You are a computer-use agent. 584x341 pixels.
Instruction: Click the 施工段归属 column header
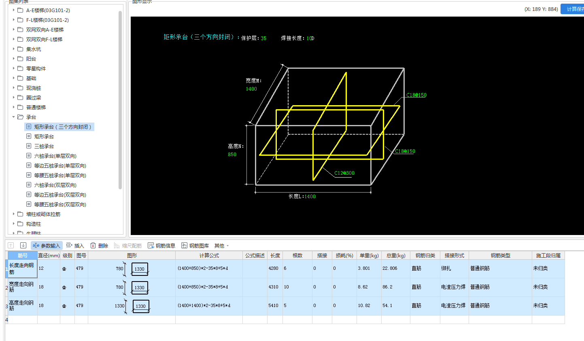pos(548,255)
